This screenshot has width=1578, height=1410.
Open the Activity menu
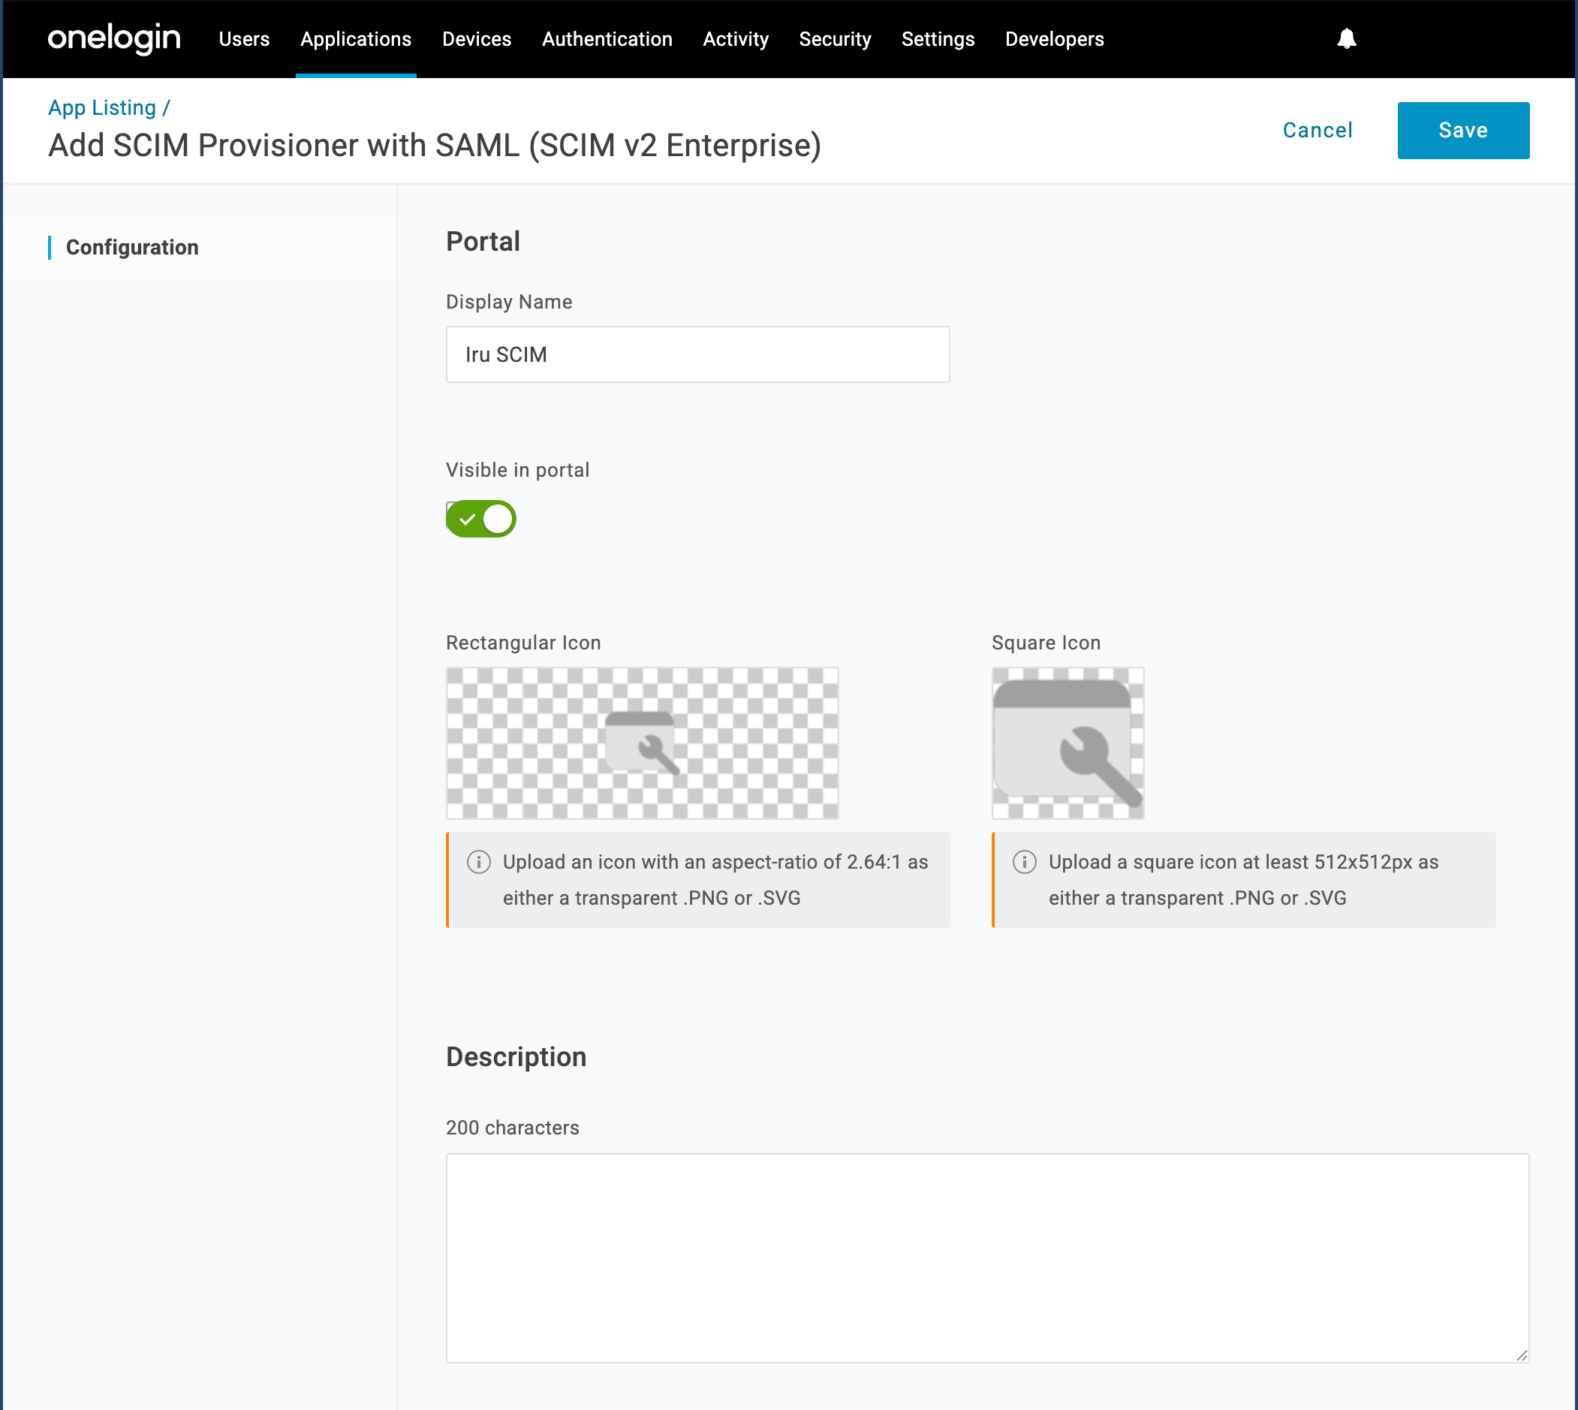pyautogui.click(x=735, y=39)
